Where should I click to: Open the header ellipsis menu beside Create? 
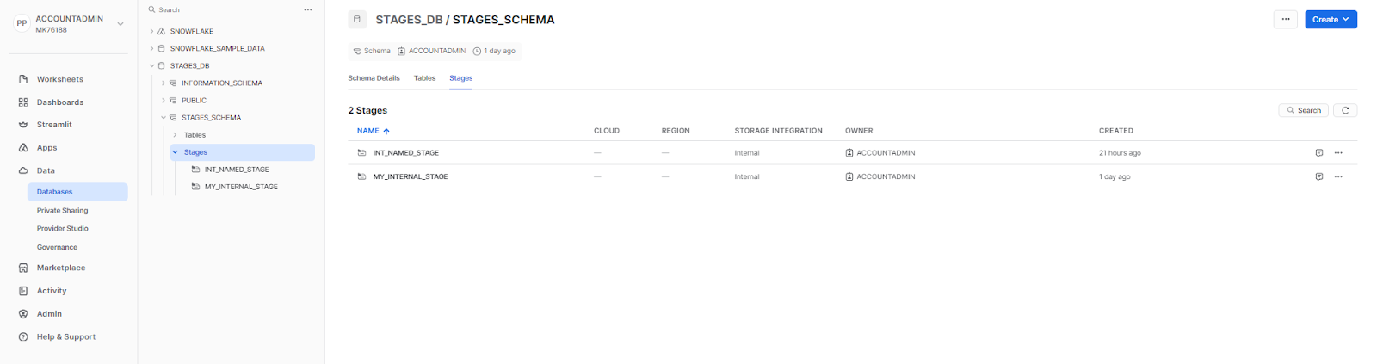1285,19
